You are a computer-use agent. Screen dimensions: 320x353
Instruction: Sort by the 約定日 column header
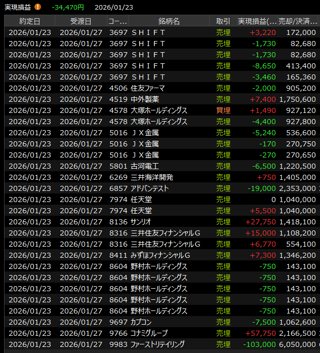click(29, 21)
